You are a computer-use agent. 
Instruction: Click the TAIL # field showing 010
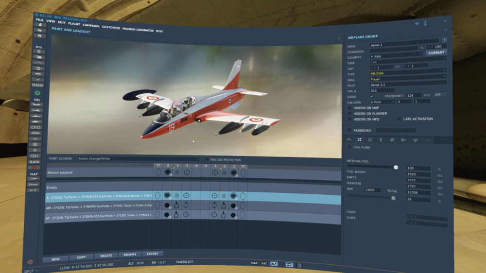(382, 91)
